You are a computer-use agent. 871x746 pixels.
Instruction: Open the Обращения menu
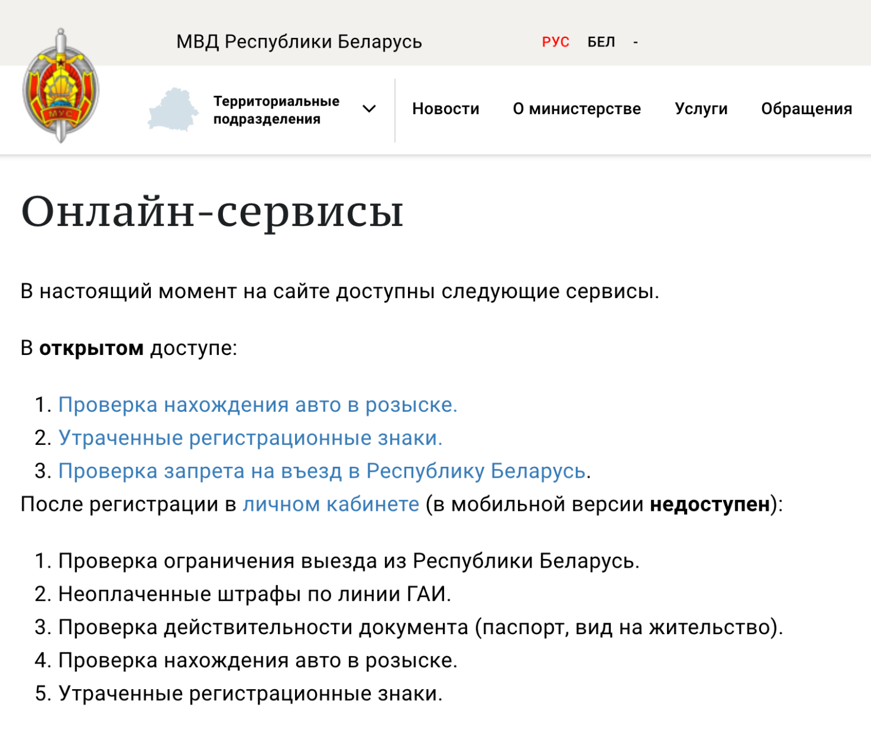click(807, 109)
